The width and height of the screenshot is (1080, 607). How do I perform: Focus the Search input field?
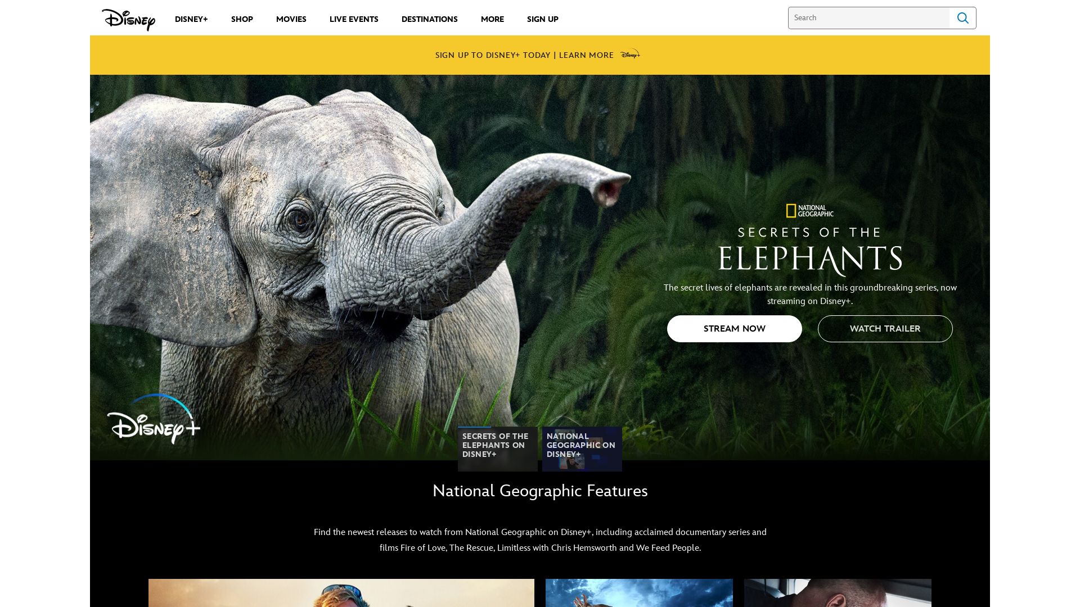pyautogui.click(x=869, y=18)
